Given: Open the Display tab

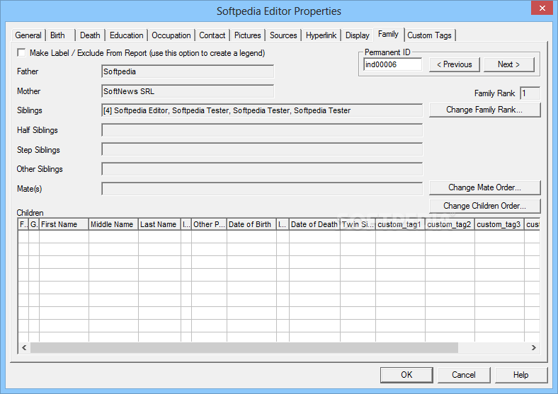Looking at the screenshot, I should (358, 35).
